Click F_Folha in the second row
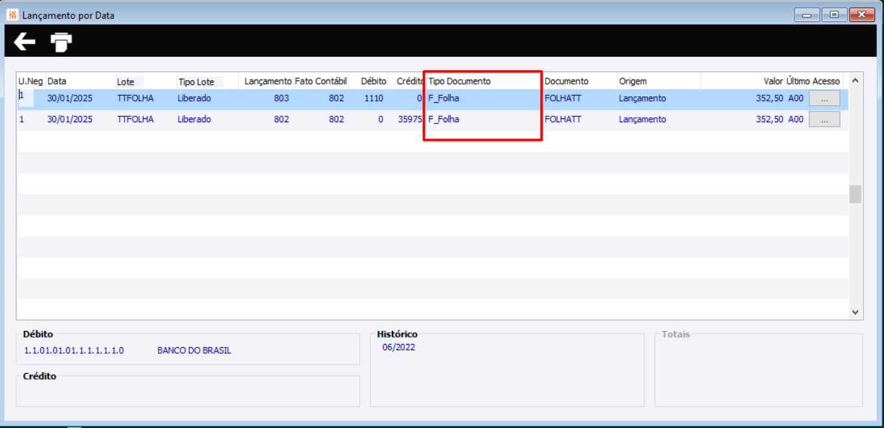884x428 pixels. (x=444, y=119)
